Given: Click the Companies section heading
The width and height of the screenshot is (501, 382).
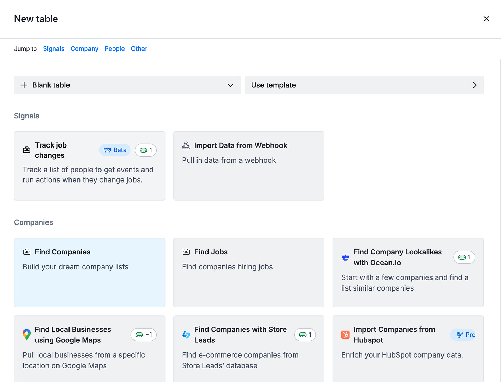Looking at the screenshot, I should coord(33,222).
